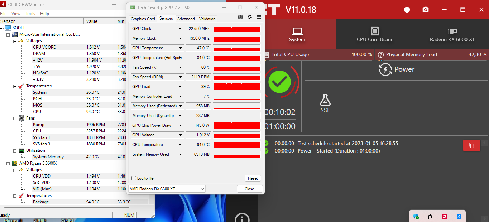Click the help icon beside Physical Memory Load
Screen dimensions: 489x222
pyautogui.click(x=380, y=55)
